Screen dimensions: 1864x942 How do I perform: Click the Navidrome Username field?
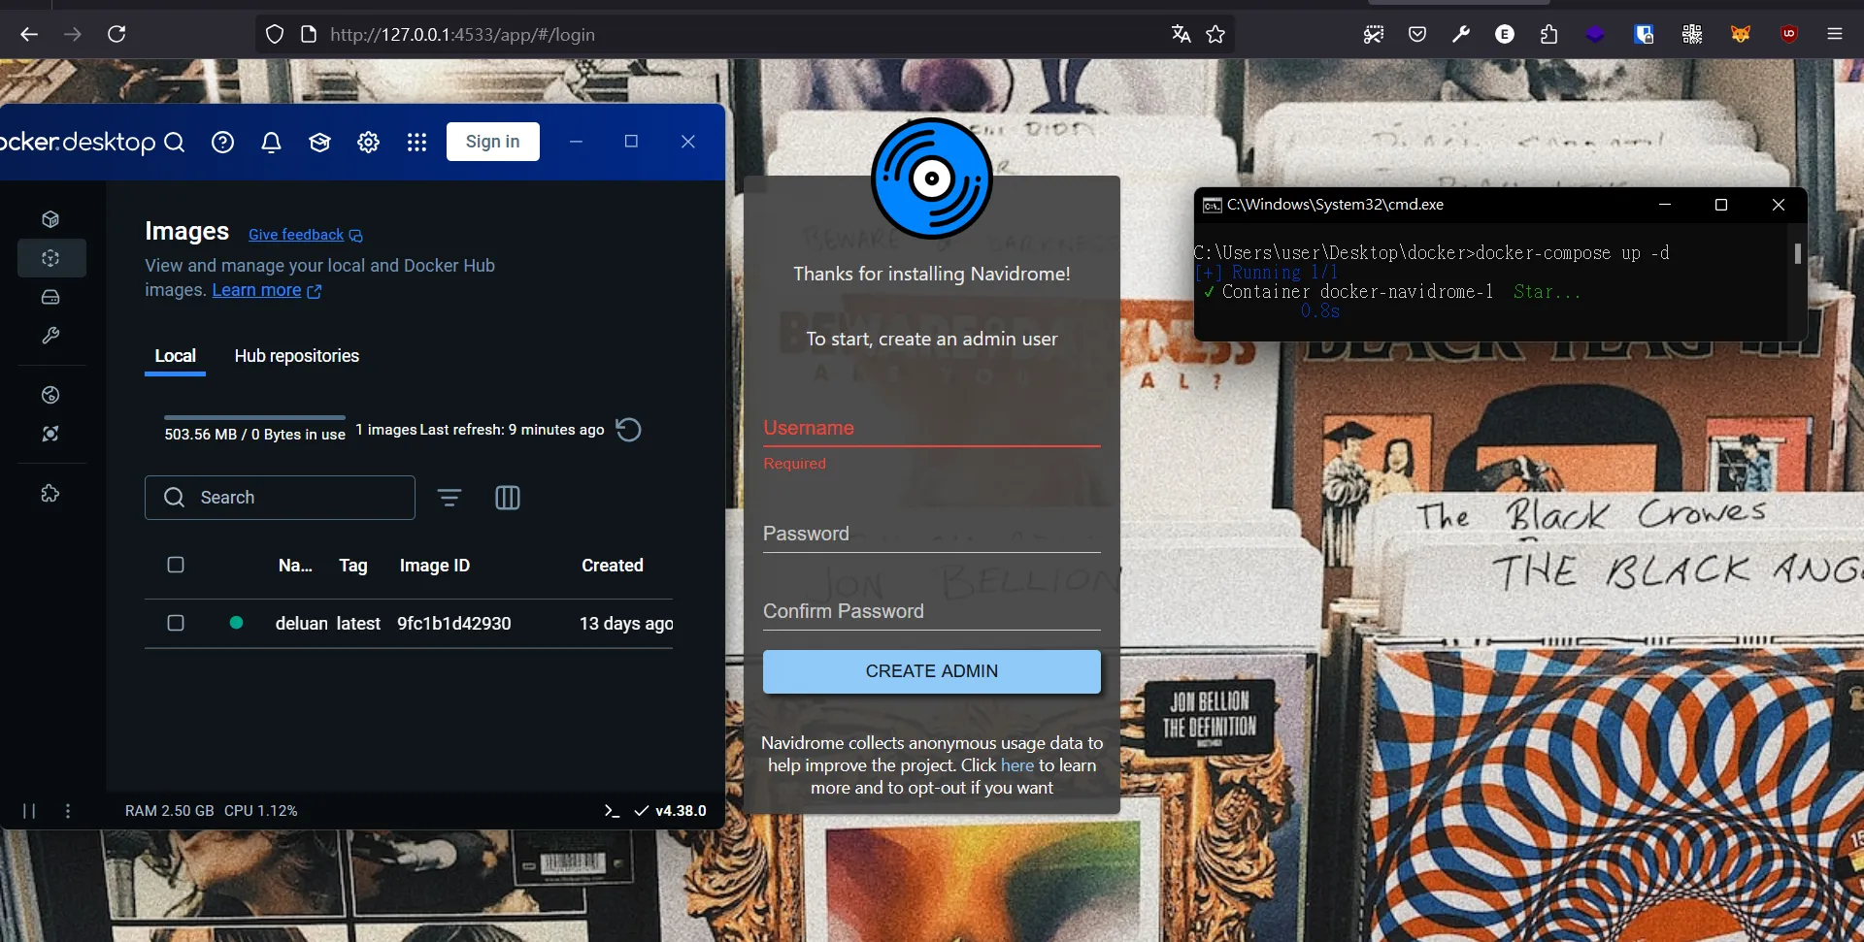[x=932, y=428]
